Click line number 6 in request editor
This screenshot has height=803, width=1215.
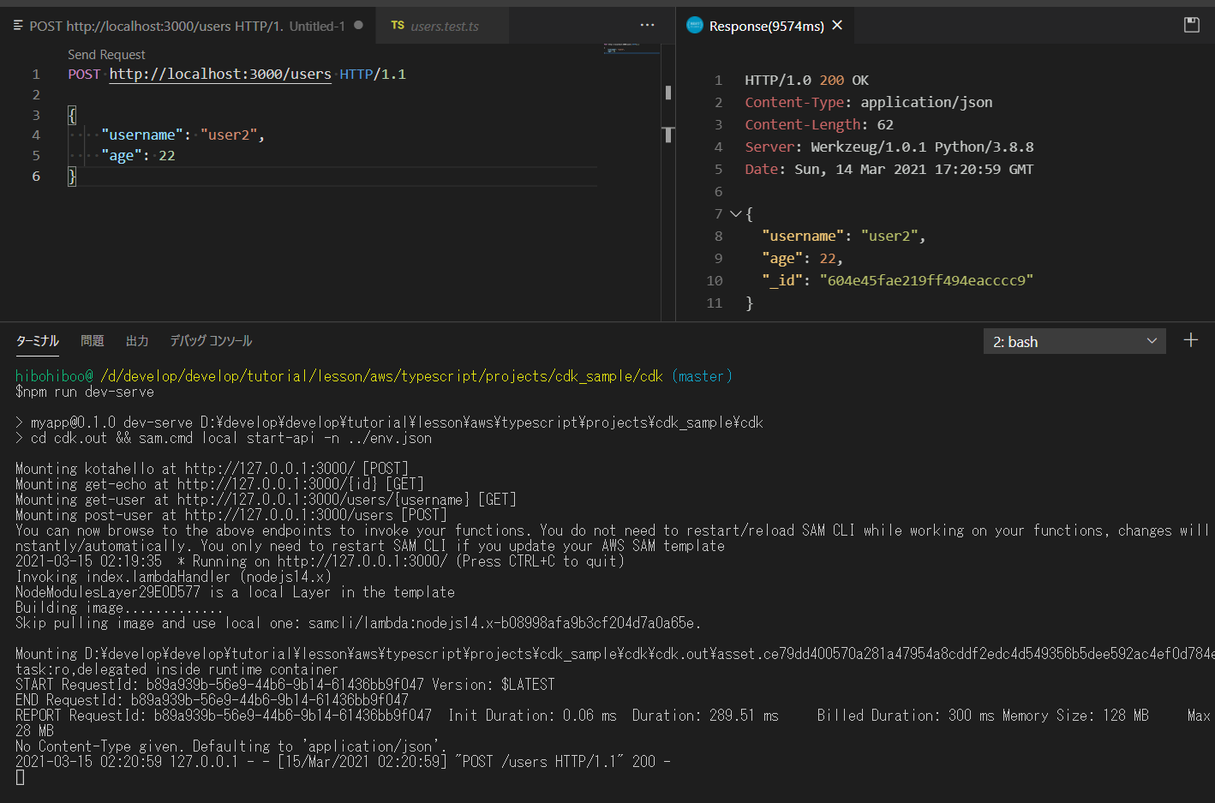click(36, 177)
